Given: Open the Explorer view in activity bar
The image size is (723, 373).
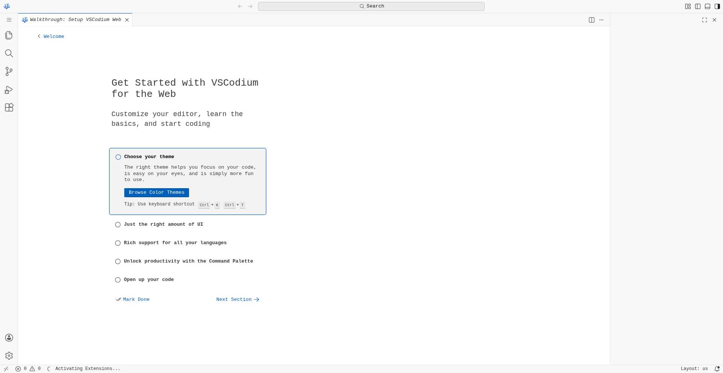Looking at the screenshot, I should coord(9,35).
